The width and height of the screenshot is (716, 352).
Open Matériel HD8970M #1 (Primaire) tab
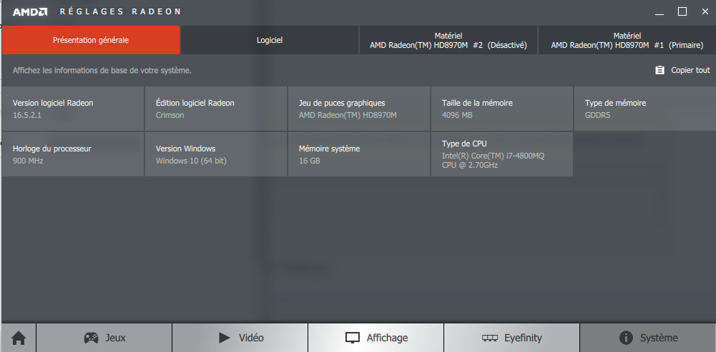tap(627, 40)
